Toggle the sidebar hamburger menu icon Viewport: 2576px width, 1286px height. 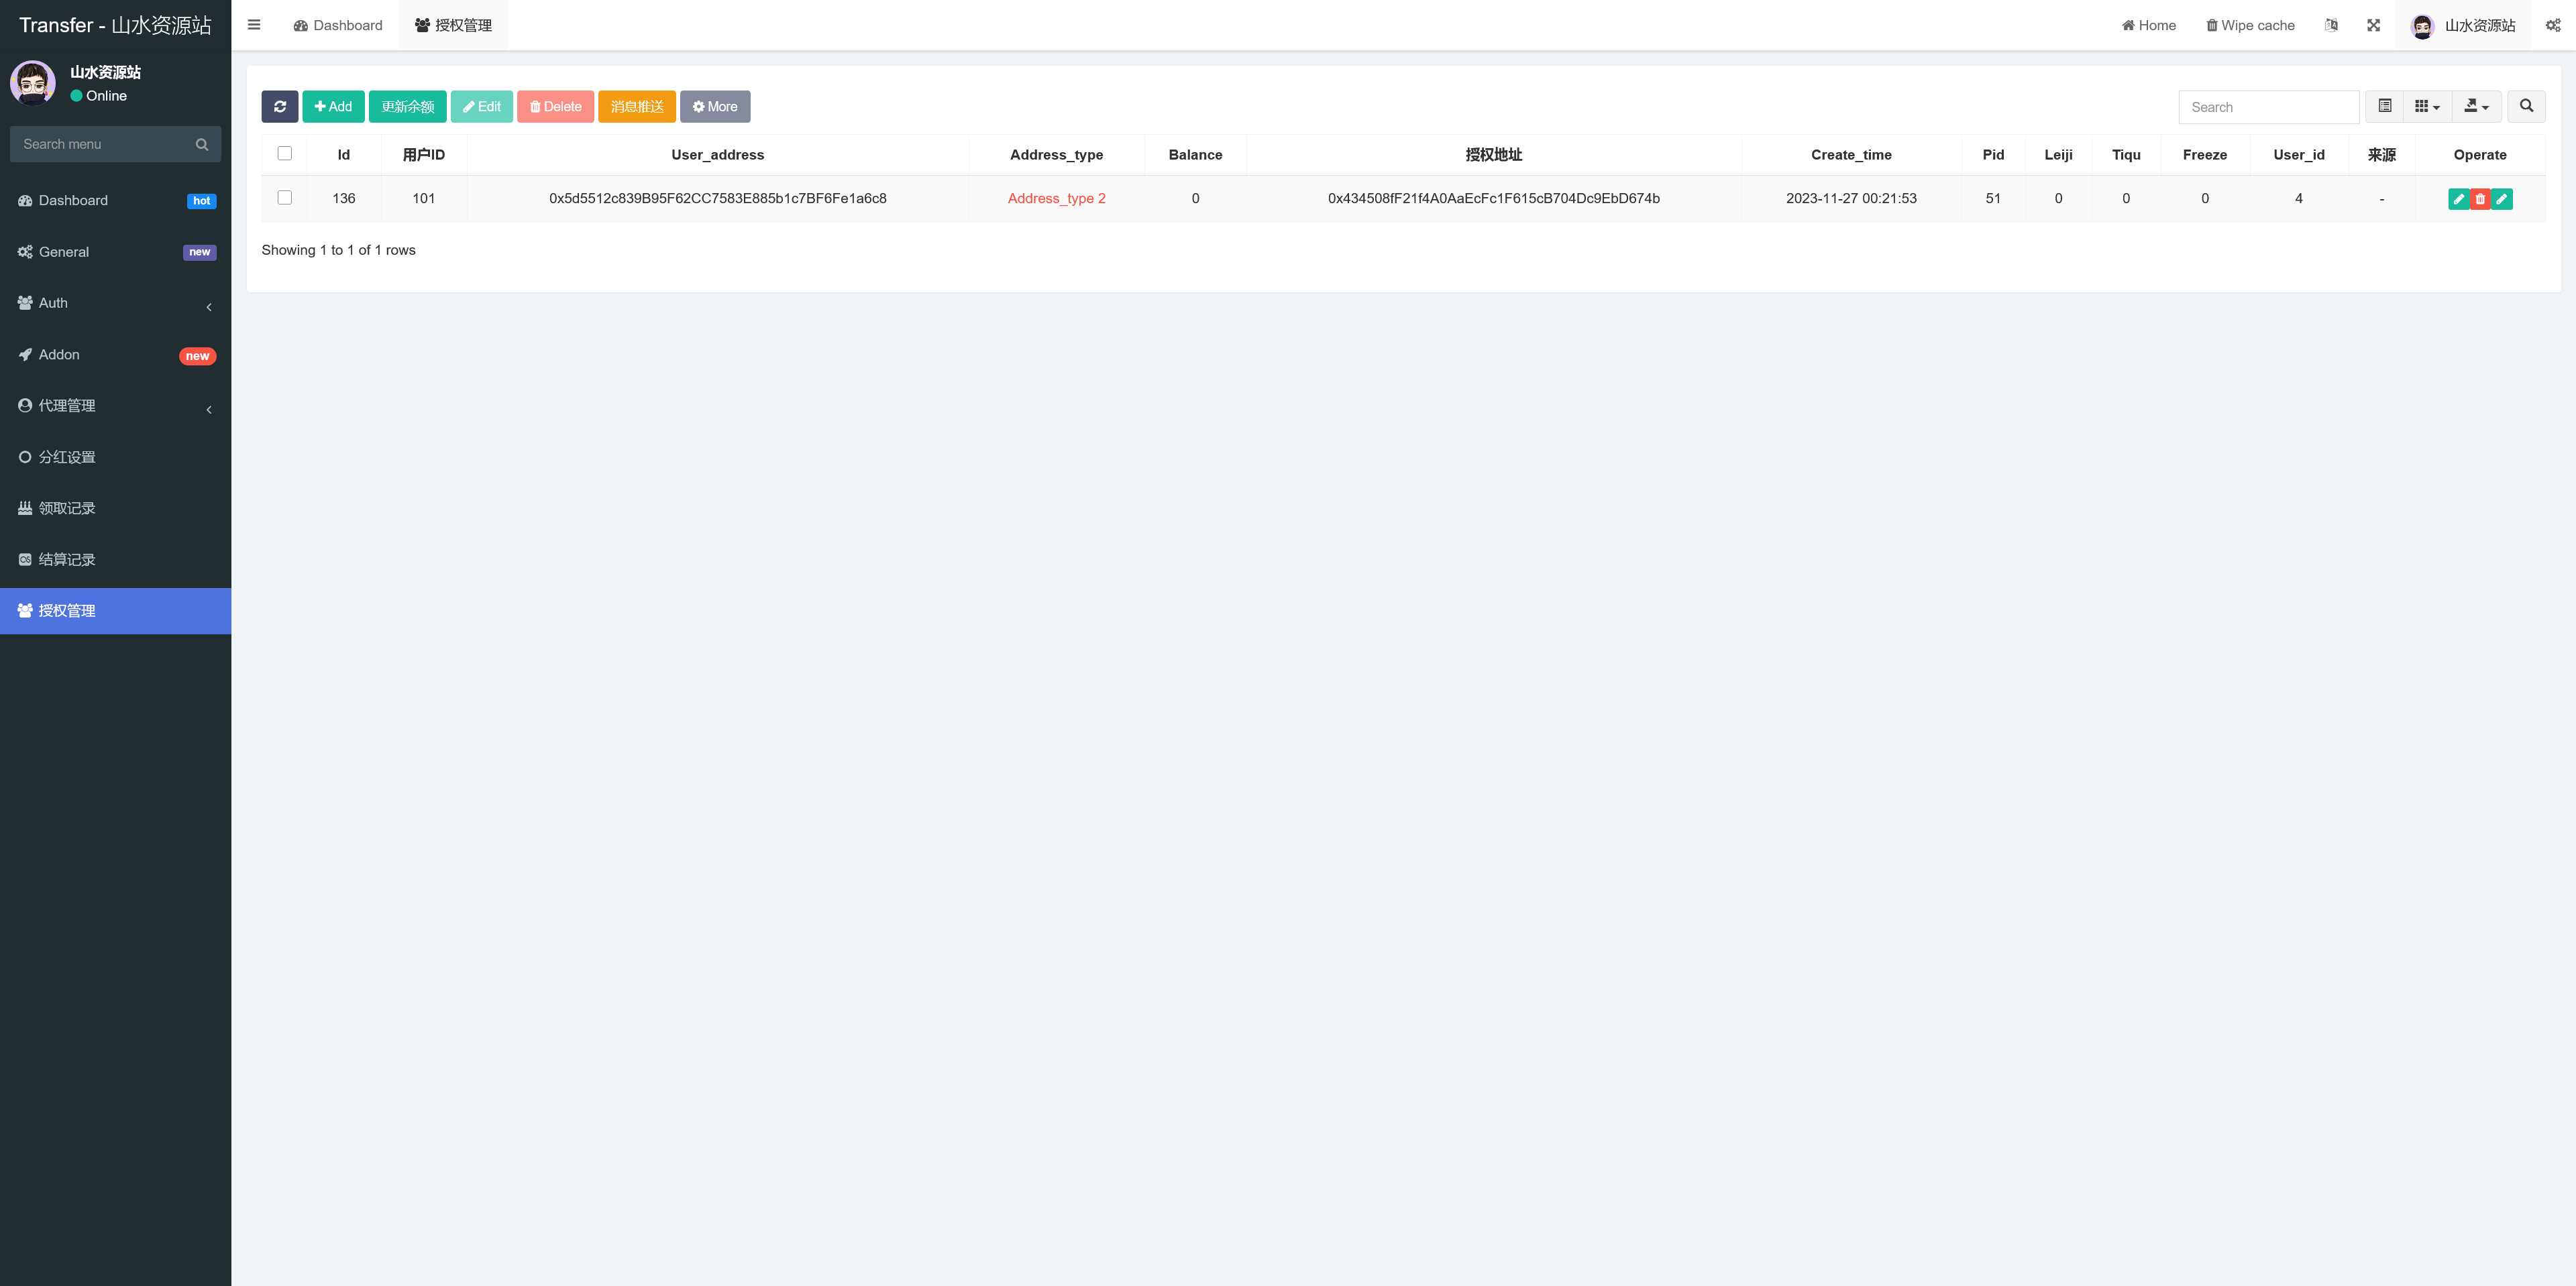tap(254, 25)
